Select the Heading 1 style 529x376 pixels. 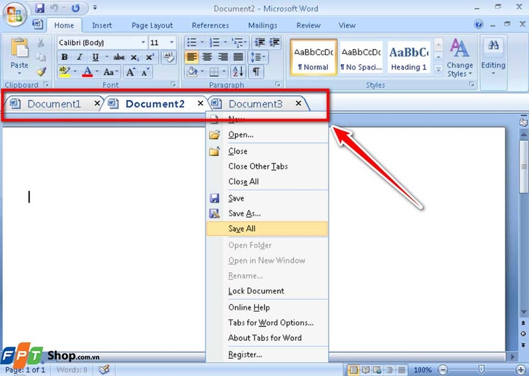click(409, 57)
